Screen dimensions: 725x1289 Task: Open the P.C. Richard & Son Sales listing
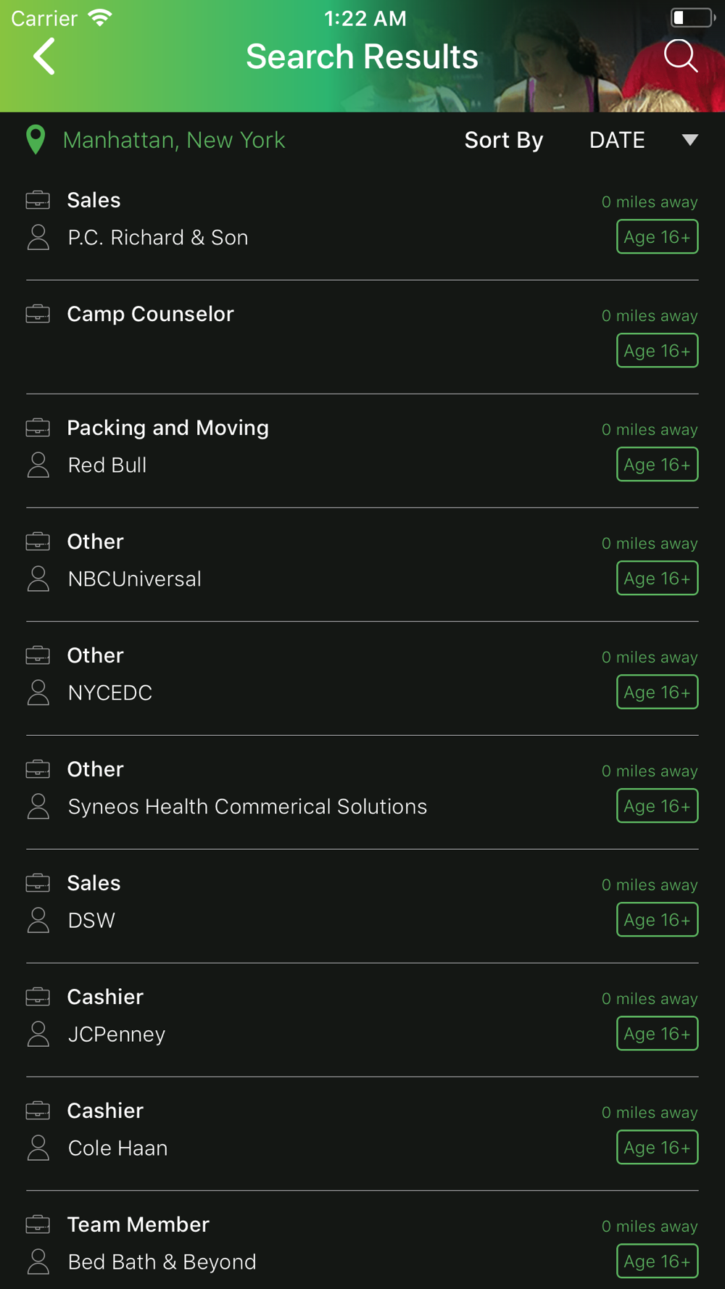[x=362, y=223]
